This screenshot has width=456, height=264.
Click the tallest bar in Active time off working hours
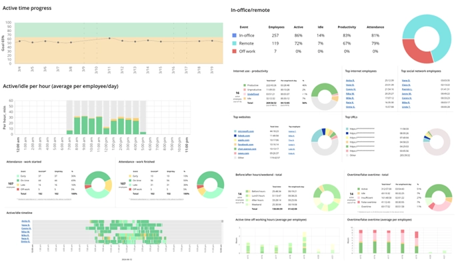[304, 243]
